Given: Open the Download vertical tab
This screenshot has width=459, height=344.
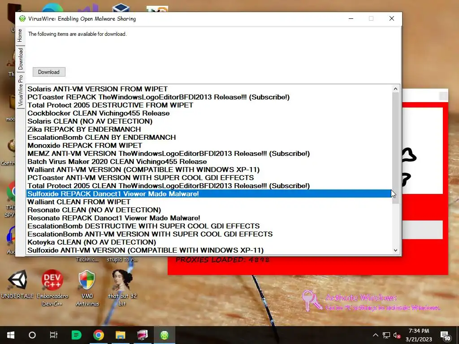Looking at the screenshot, I should click(20, 59).
